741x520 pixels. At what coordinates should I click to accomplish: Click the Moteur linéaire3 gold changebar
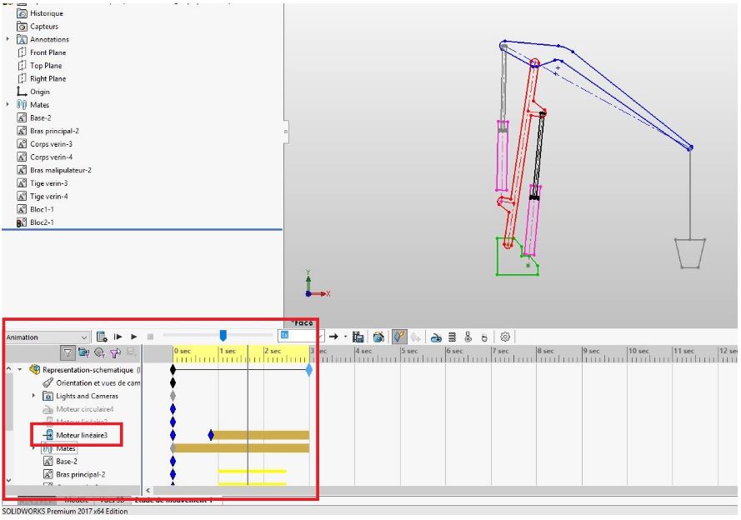pyautogui.click(x=262, y=435)
